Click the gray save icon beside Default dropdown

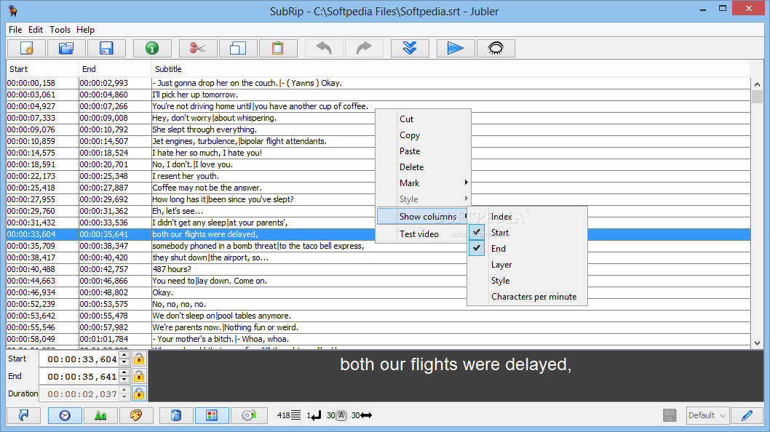pyautogui.click(x=670, y=415)
